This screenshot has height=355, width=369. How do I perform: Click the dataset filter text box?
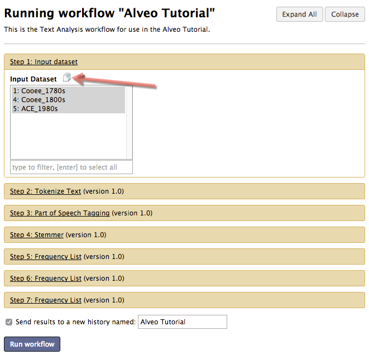tap(71, 167)
